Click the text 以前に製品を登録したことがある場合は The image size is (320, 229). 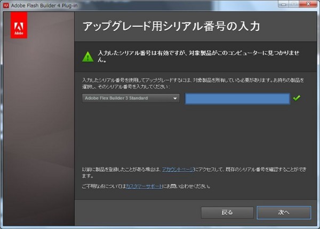(x=122, y=169)
